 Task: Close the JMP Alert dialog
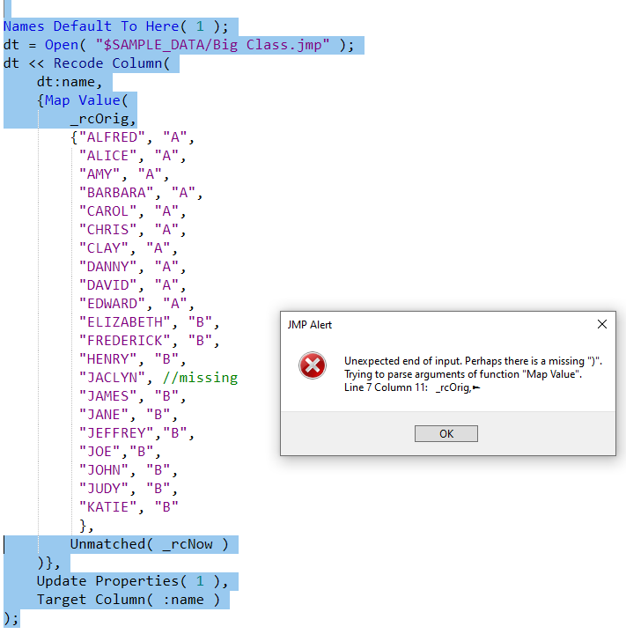tap(601, 324)
